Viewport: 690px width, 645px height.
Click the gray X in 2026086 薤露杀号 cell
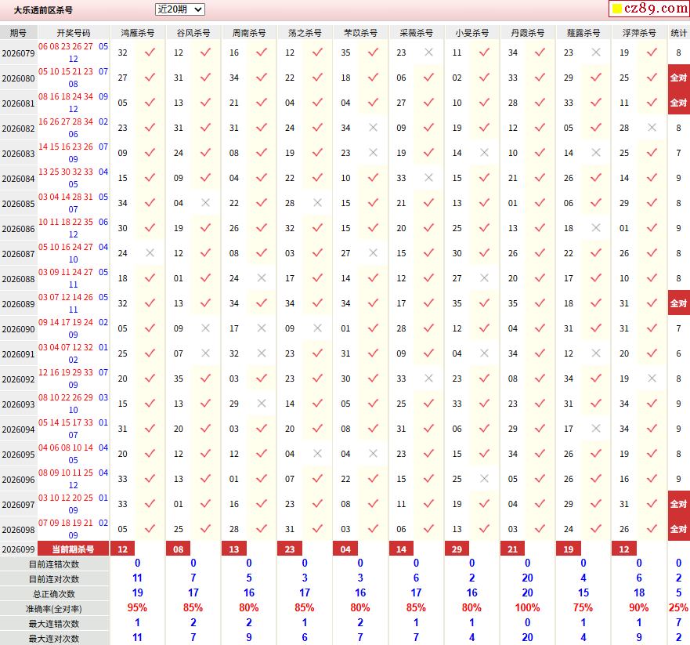click(x=596, y=228)
